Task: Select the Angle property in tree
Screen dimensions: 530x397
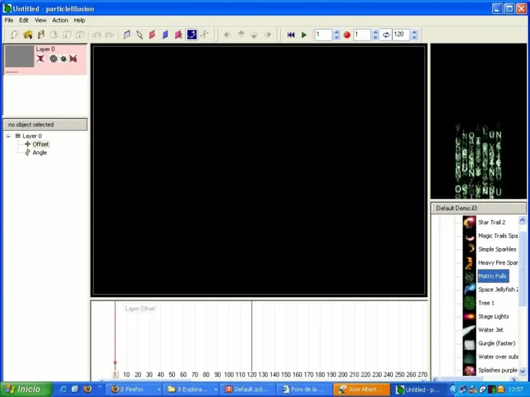Action: pos(40,153)
